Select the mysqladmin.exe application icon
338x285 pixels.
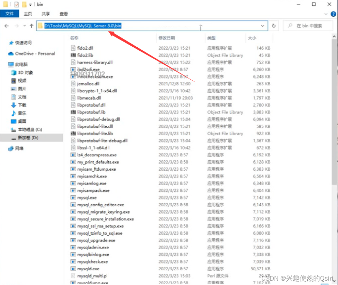pyautogui.click(x=73, y=247)
